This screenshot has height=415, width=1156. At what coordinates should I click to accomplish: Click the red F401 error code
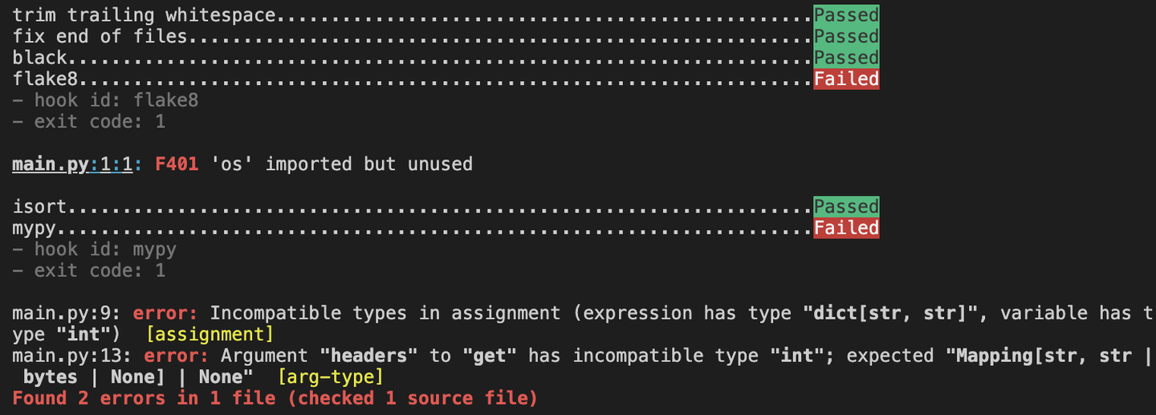coord(177,165)
